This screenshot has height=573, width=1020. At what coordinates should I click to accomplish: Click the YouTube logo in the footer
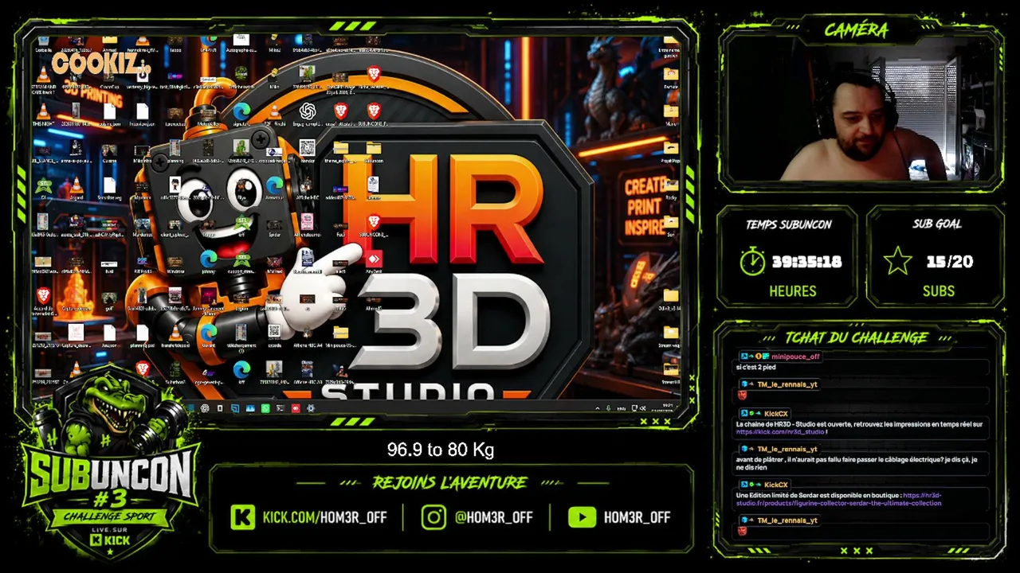[582, 517]
